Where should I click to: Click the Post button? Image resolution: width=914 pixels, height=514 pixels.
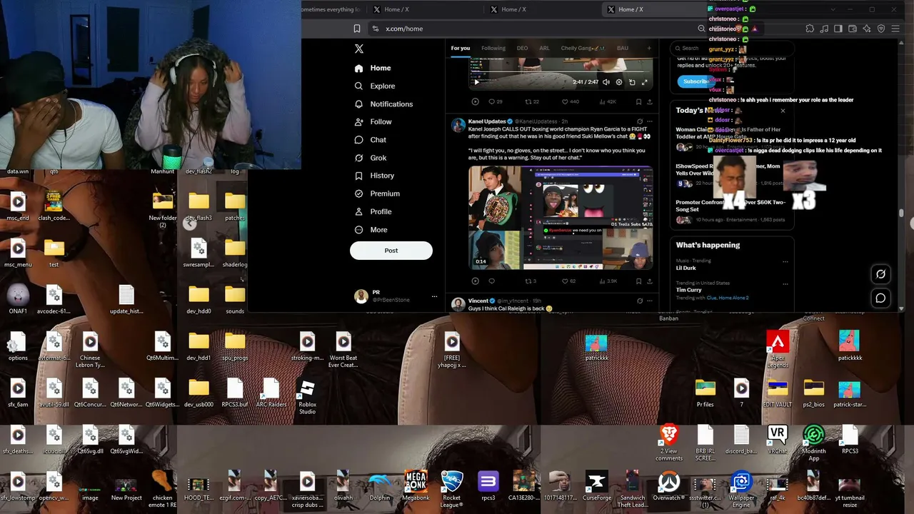(391, 251)
